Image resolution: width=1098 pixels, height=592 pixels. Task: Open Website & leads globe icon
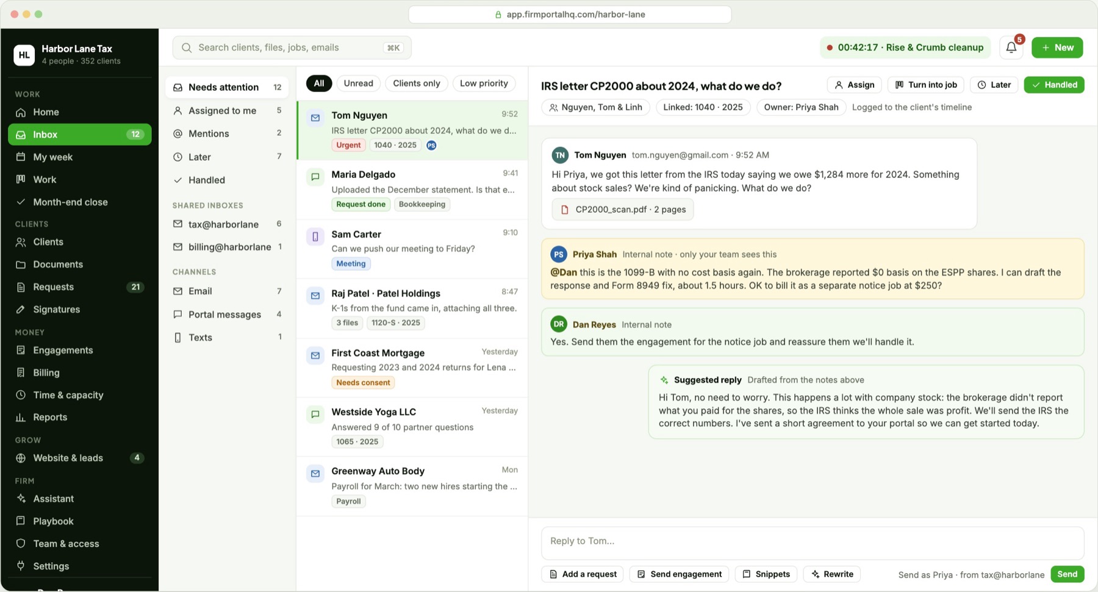tap(21, 458)
